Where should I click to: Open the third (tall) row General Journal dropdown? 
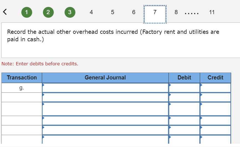105,109
